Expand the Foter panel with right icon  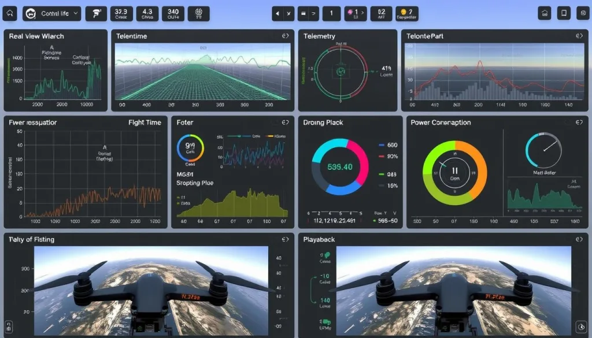[286, 122]
